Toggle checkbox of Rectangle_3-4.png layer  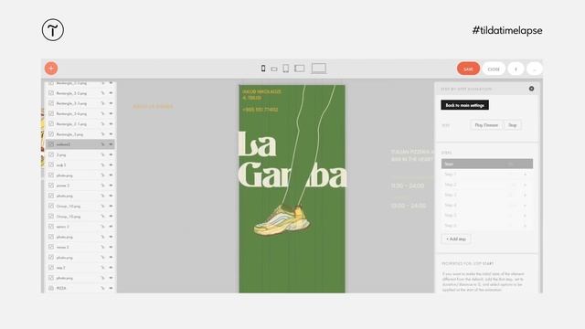pos(51,113)
